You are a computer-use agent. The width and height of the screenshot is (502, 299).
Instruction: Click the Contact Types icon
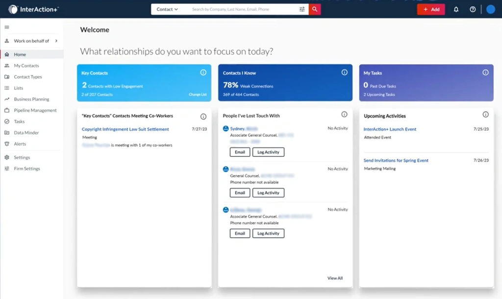[7, 77]
